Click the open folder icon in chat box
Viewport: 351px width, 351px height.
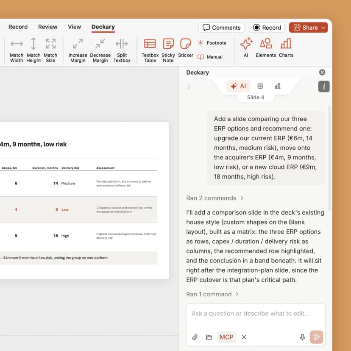(209, 337)
